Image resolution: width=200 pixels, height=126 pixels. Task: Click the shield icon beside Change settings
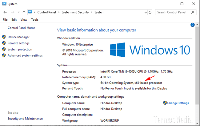click(x=165, y=103)
